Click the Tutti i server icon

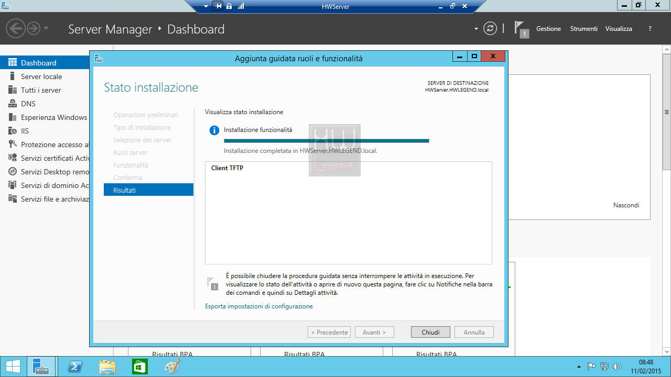12,90
